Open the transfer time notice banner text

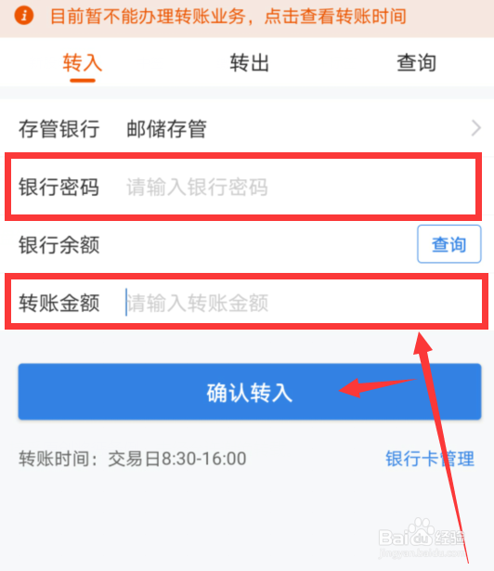pos(228,17)
